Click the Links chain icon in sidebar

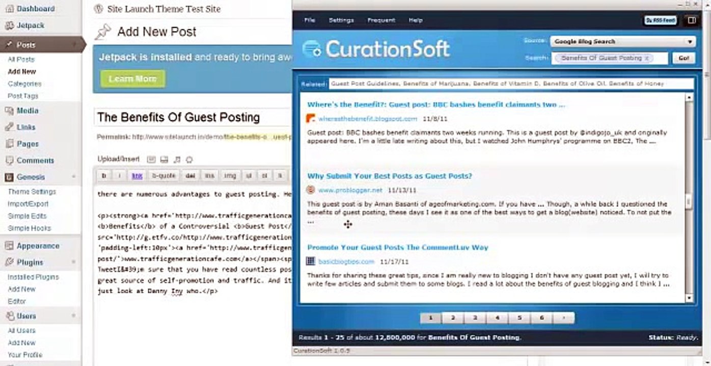point(9,127)
